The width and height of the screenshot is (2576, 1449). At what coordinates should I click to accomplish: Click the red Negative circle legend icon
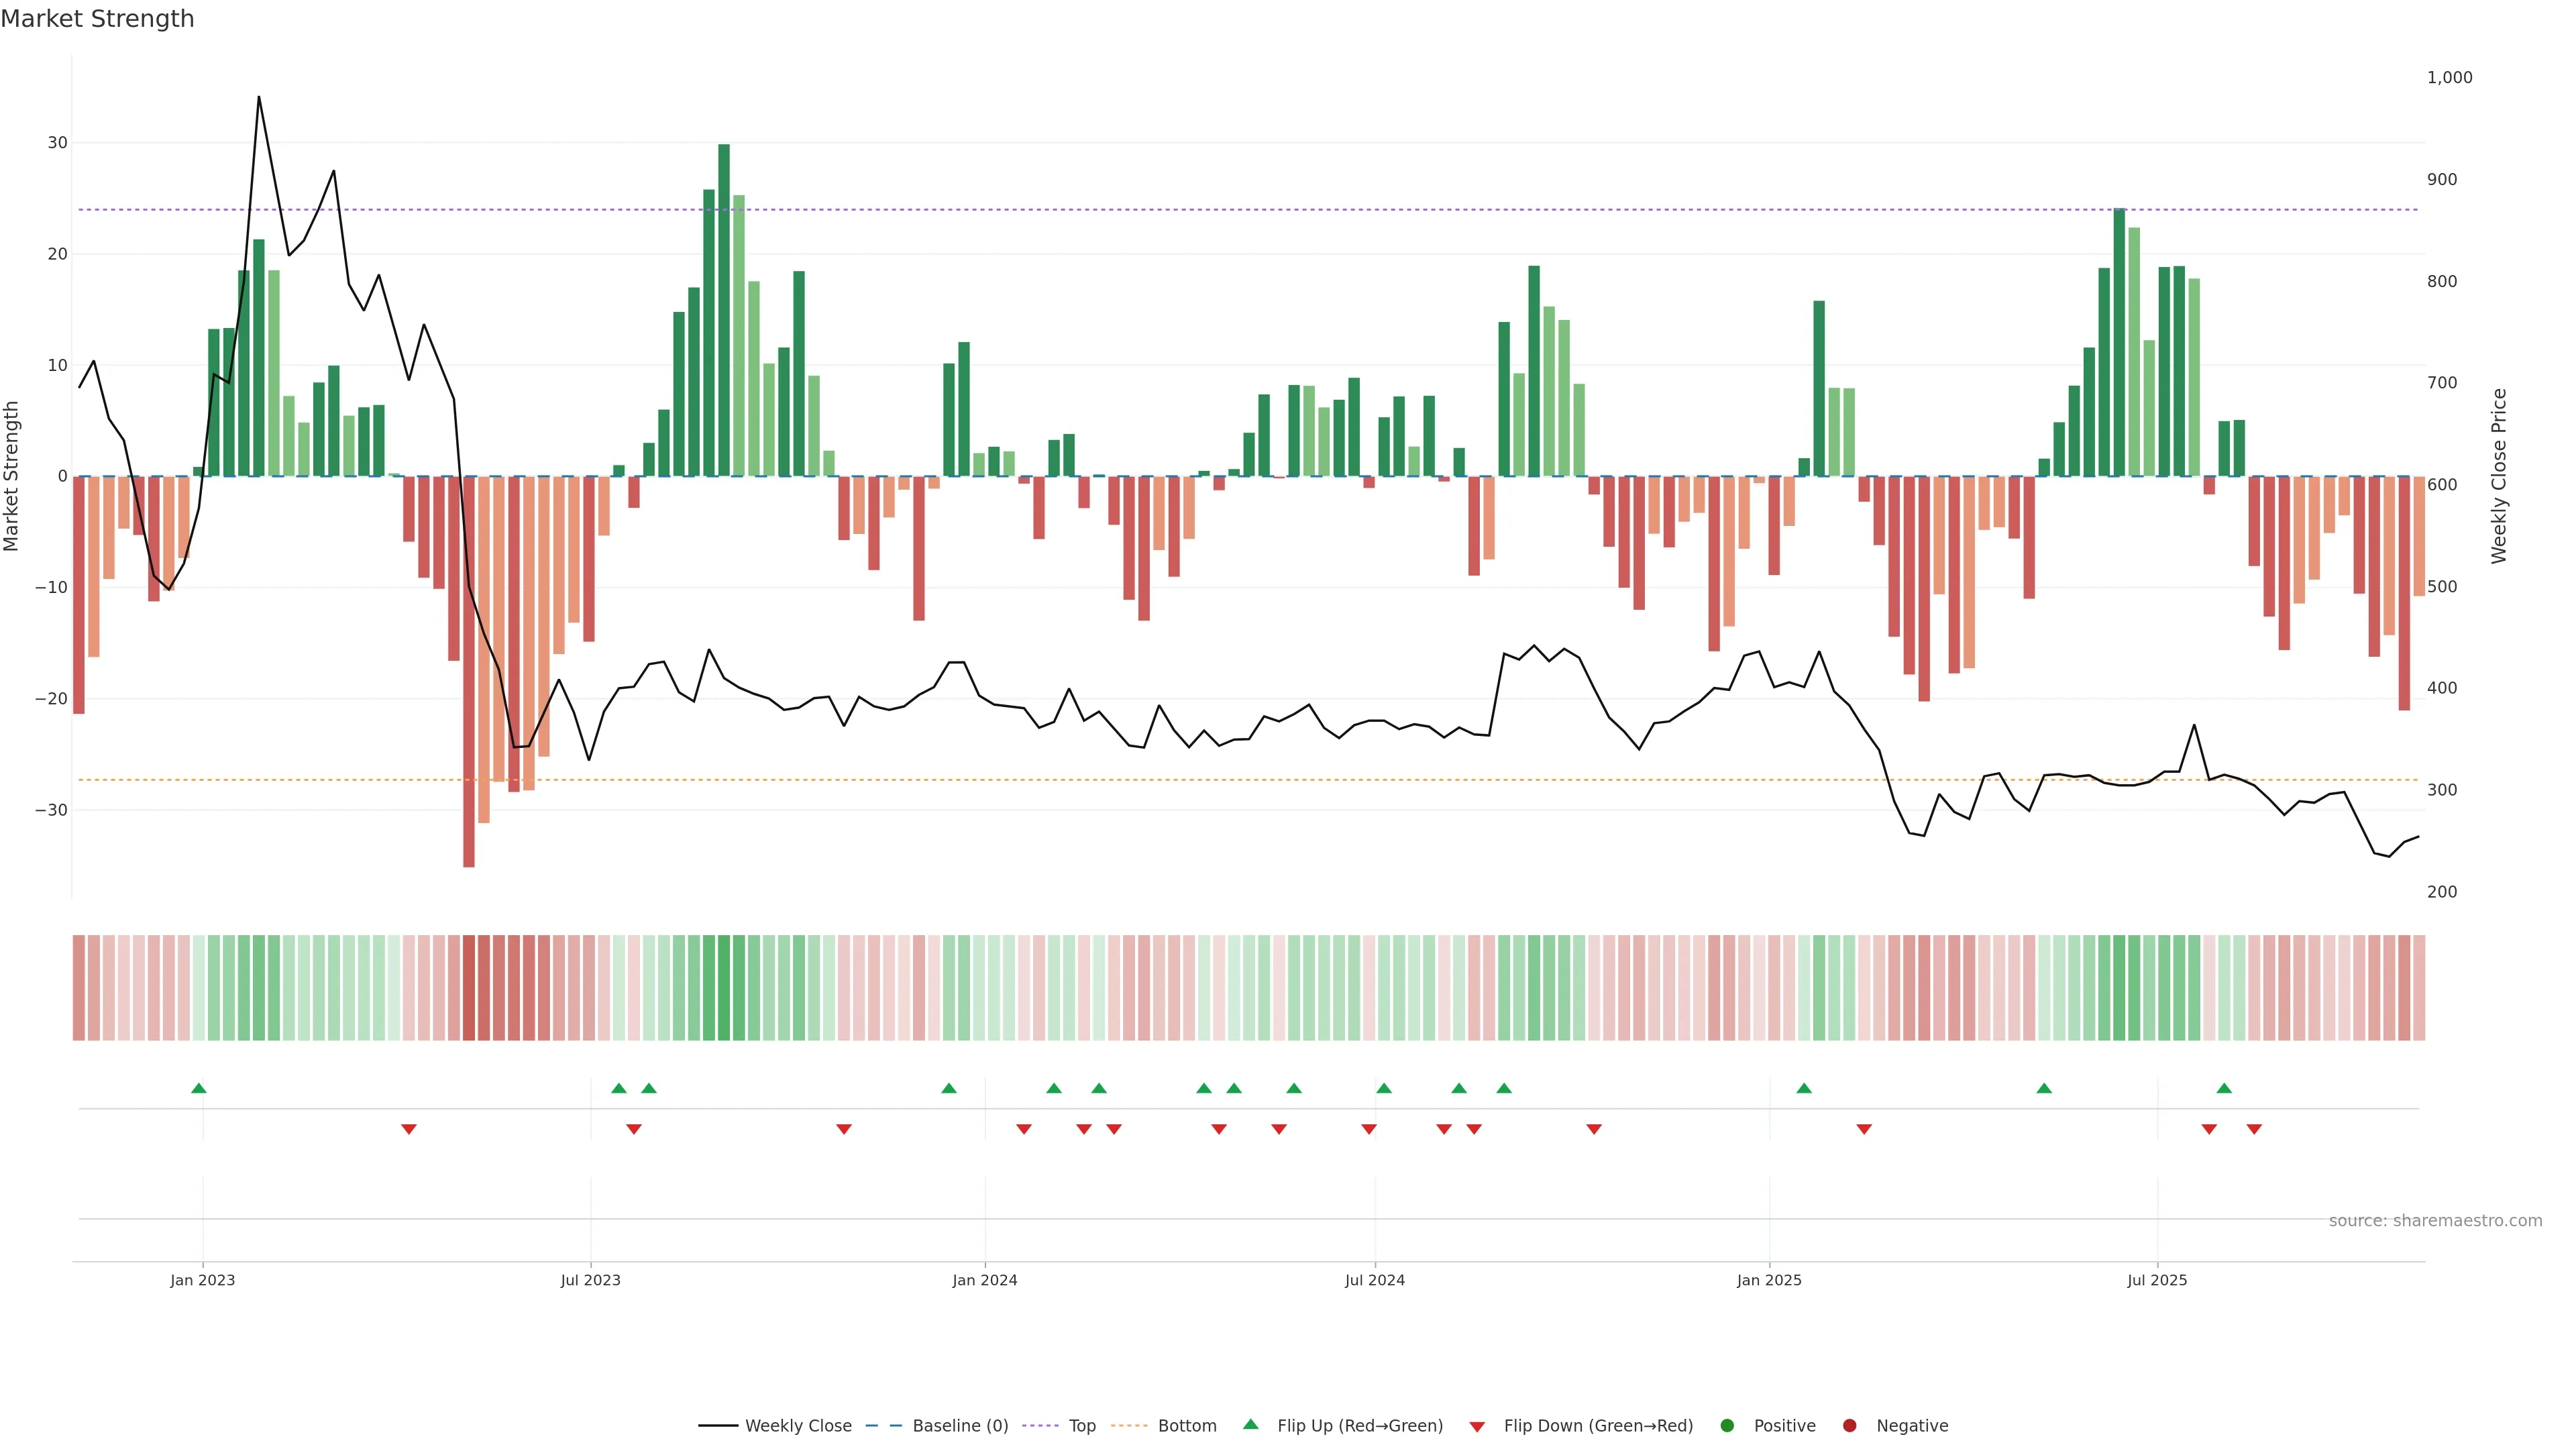point(1849,1426)
